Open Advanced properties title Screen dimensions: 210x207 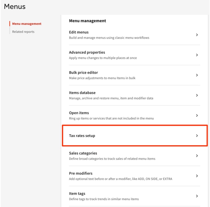coord(87,52)
